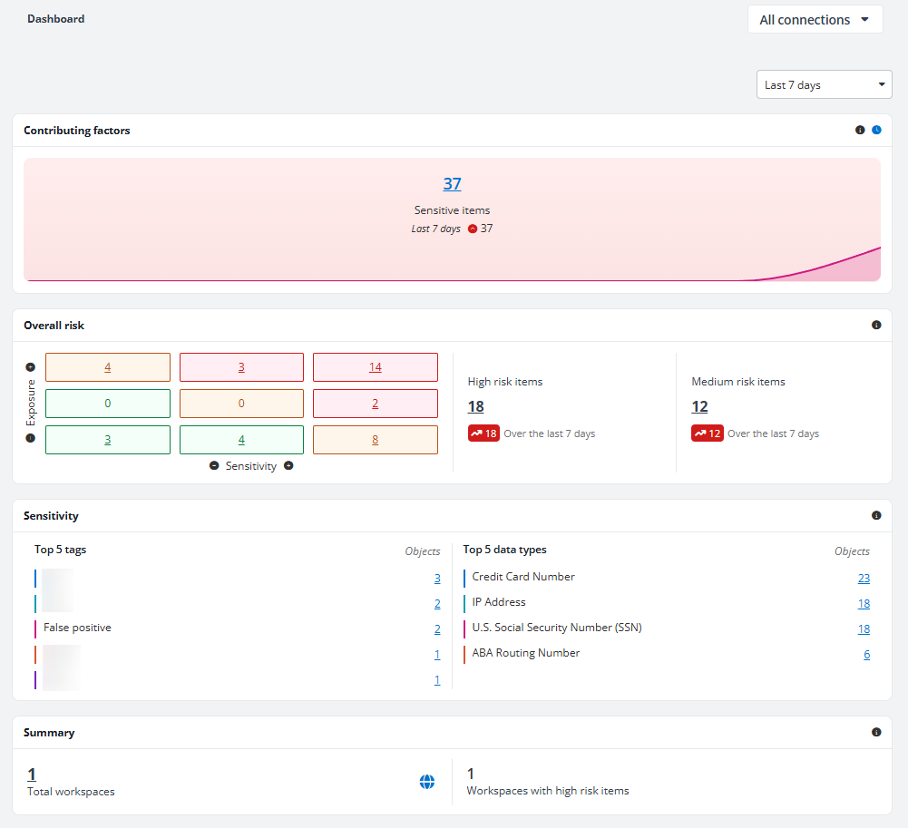Open the Total workspaces count 1
908x828 pixels.
pyautogui.click(x=32, y=774)
